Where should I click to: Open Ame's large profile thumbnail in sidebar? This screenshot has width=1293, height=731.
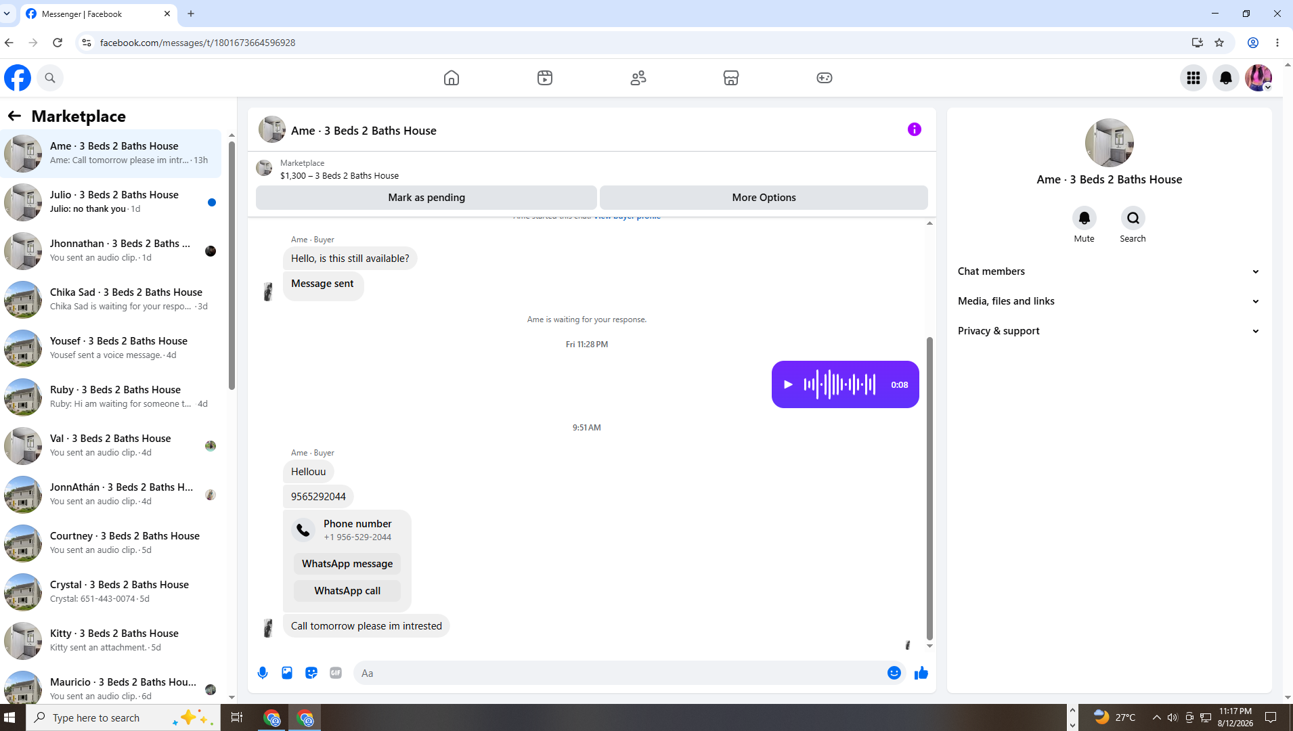click(x=1109, y=143)
